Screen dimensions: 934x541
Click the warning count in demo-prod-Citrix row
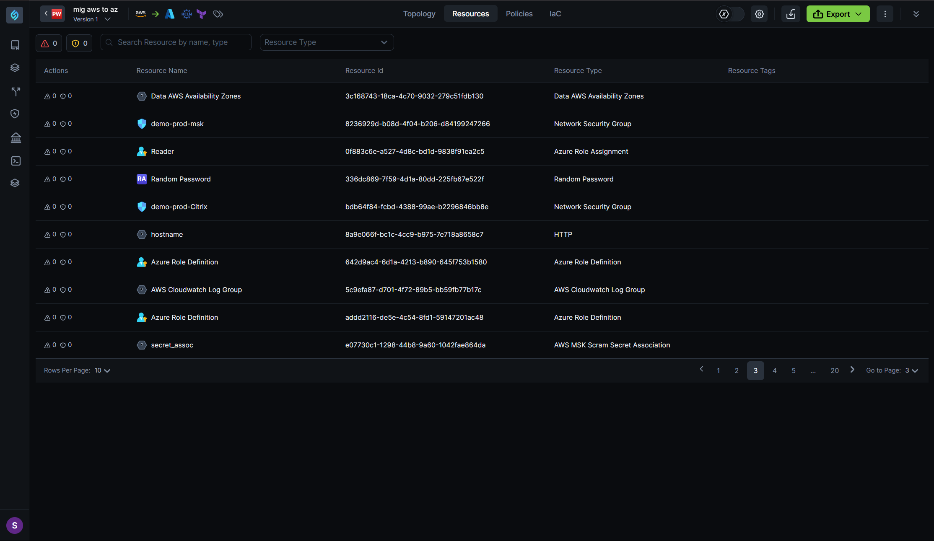pyautogui.click(x=50, y=207)
